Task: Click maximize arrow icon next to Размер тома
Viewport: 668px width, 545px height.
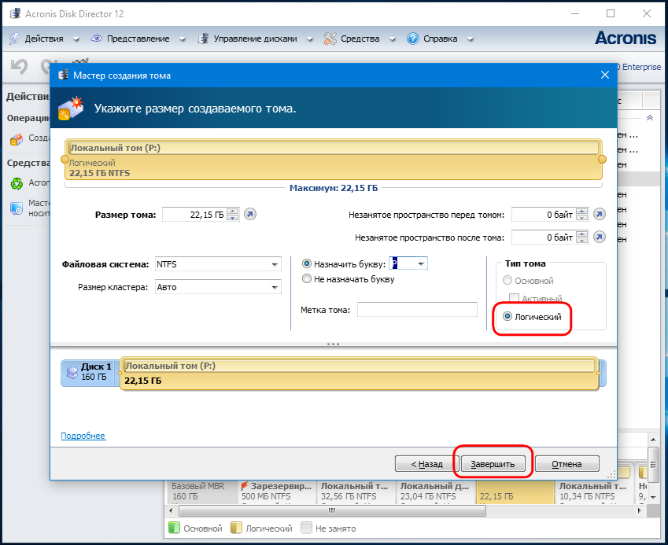Action: click(250, 215)
